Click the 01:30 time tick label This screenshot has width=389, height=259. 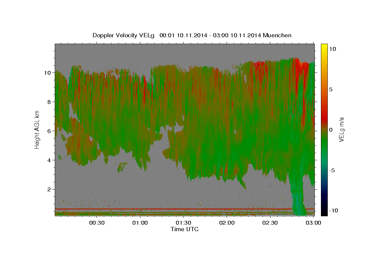tap(183, 223)
